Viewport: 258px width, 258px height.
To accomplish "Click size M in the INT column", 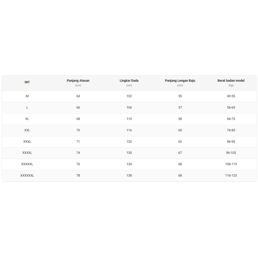I will click(x=27, y=96).
